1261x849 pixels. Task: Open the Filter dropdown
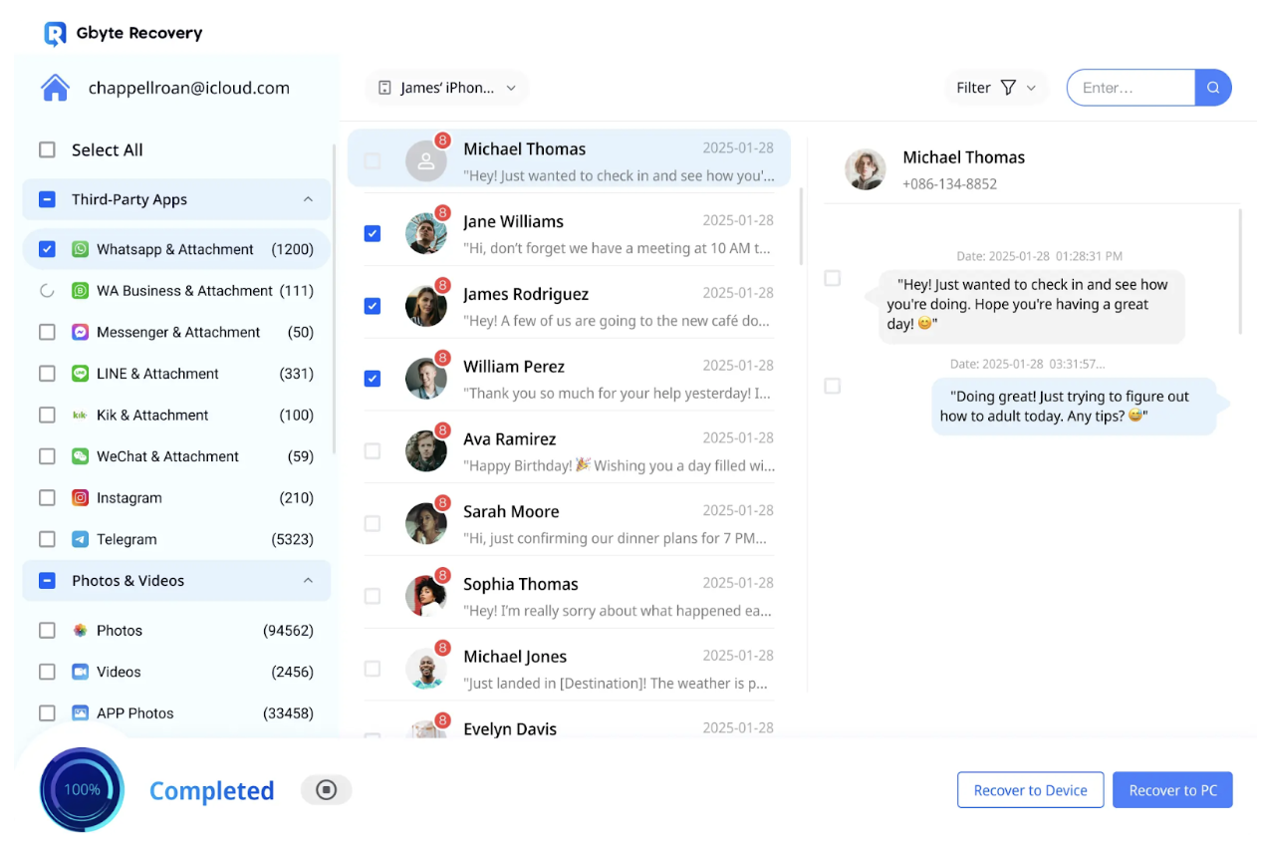click(995, 88)
